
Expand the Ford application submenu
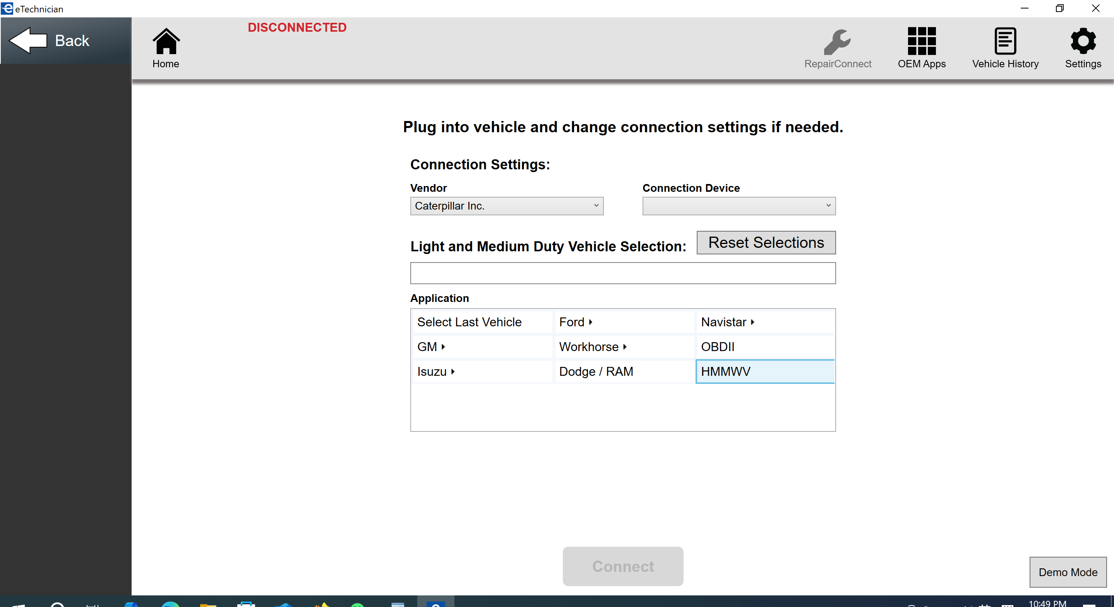(624, 322)
